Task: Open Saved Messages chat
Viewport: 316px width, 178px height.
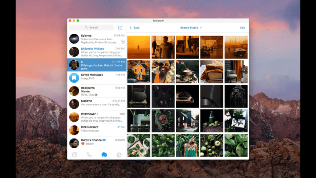Action: (97, 78)
